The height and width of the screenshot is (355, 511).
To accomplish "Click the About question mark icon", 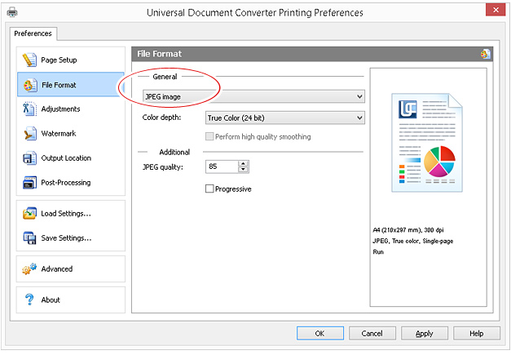I will [x=29, y=300].
